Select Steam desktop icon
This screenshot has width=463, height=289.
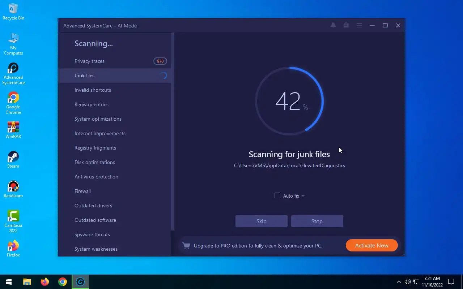[13, 160]
